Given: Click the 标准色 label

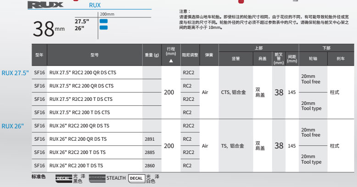Looking at the screenshot, I should [39, 176].
